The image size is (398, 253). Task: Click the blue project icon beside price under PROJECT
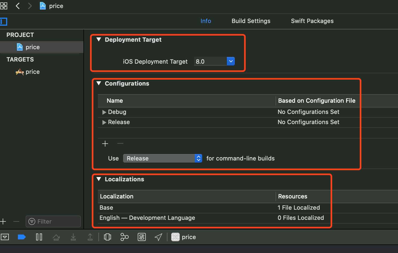pos(20,47)
